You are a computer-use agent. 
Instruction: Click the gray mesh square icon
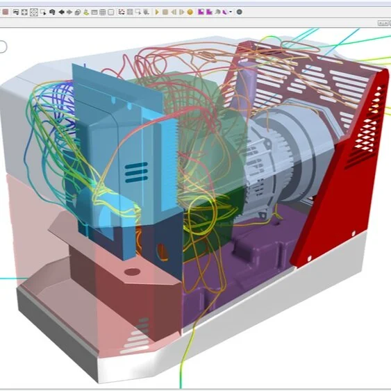[130, 12]
